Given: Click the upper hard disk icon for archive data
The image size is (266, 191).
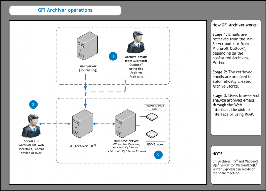Looking at the screenshot, I should tap(152, 117).
